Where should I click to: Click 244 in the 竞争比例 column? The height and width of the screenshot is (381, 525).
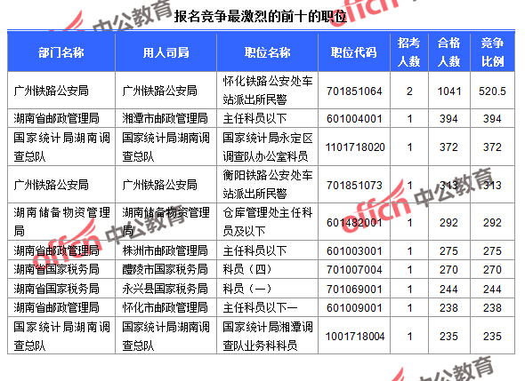492,290
